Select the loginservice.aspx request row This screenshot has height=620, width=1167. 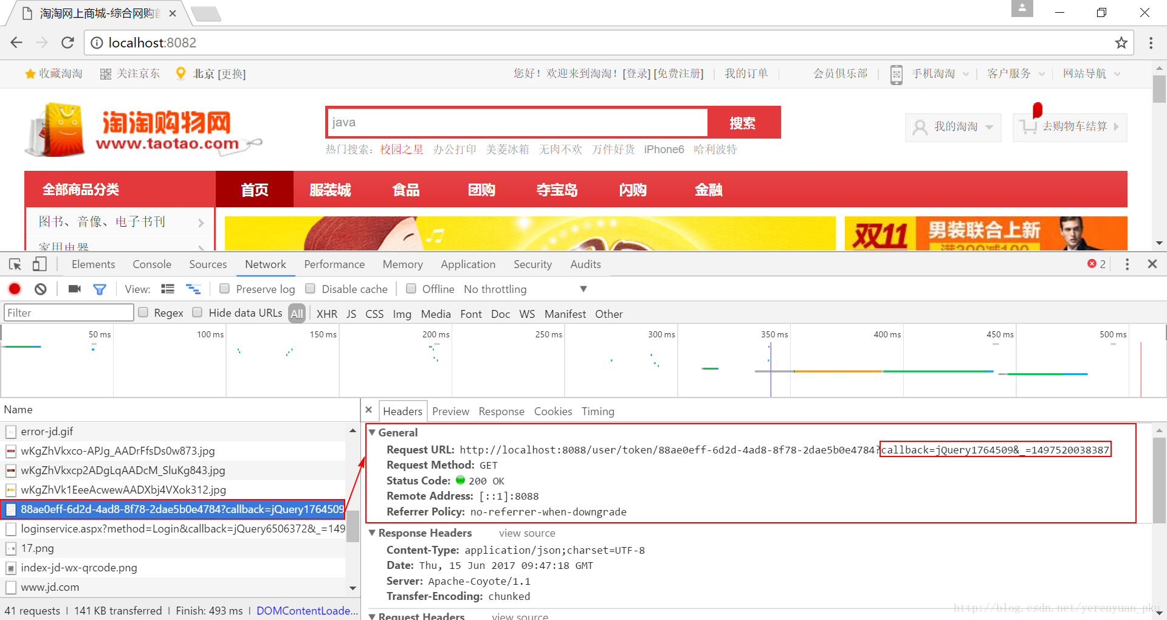173,529
